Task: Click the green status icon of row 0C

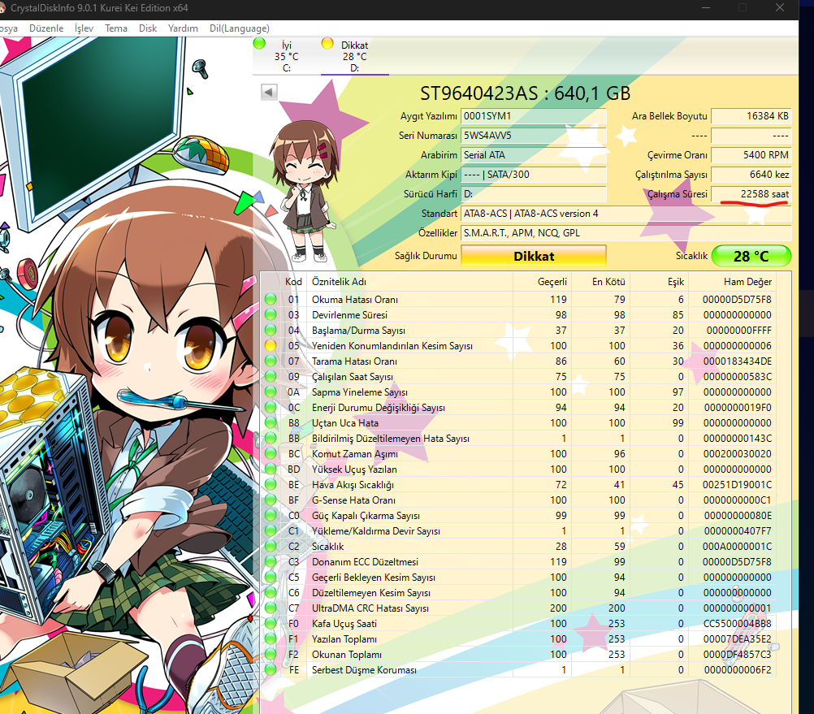Action: click(x=271, y=407)
